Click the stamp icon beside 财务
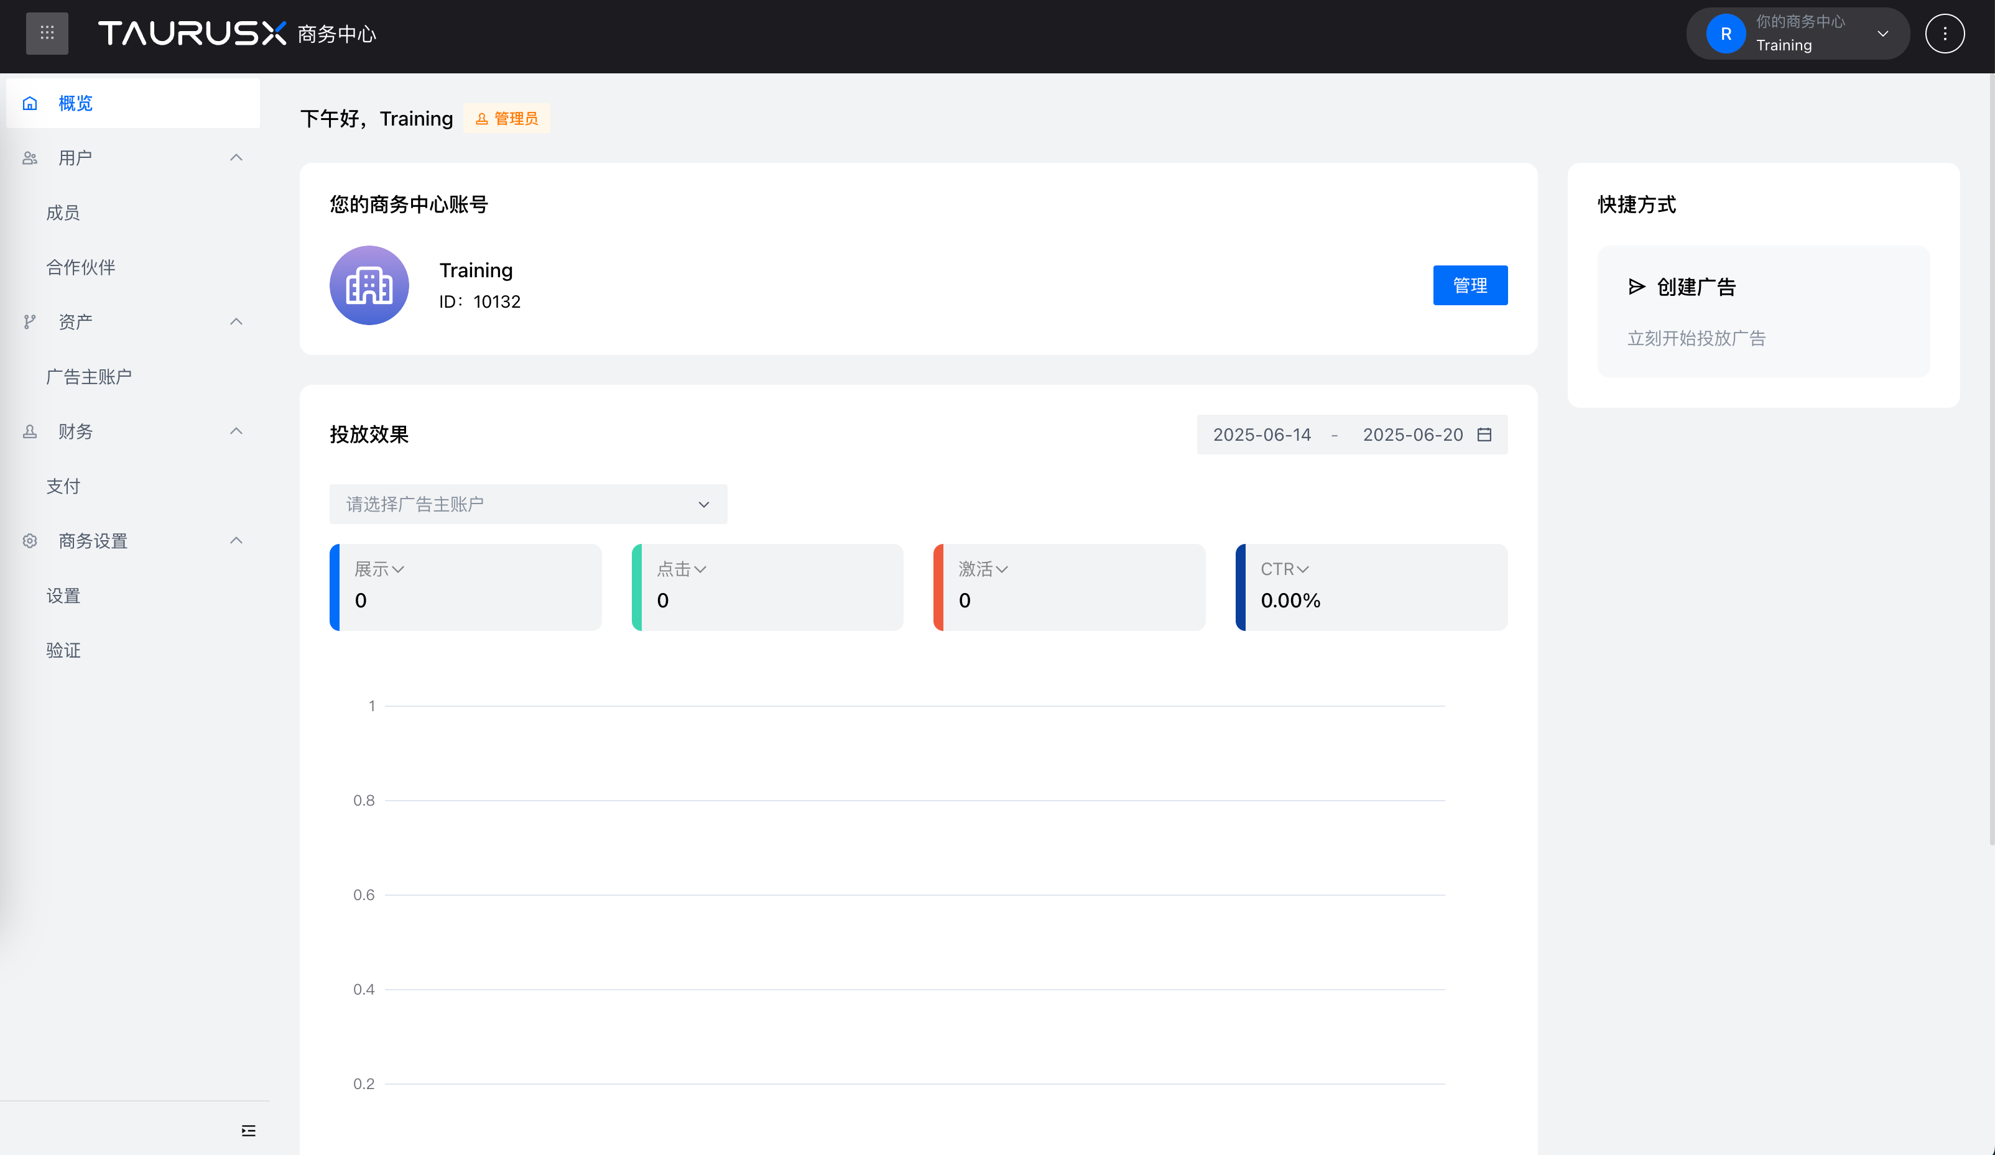Viewport: 1995px width, 1155px height. pyautogui.click(x=30, y=431)
